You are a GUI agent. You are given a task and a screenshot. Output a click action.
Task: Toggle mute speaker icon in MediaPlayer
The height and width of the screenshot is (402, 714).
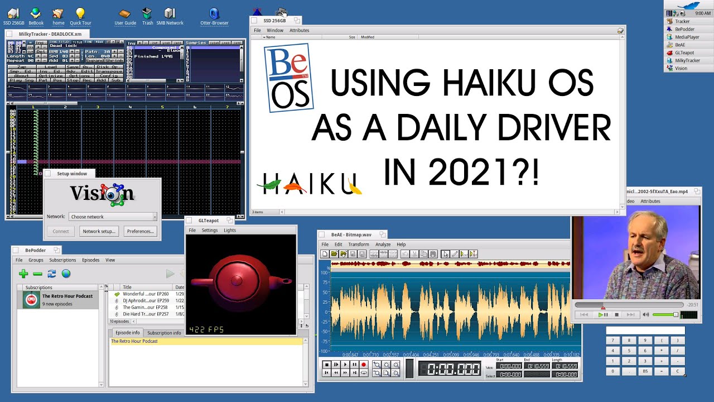click(646, 315)
